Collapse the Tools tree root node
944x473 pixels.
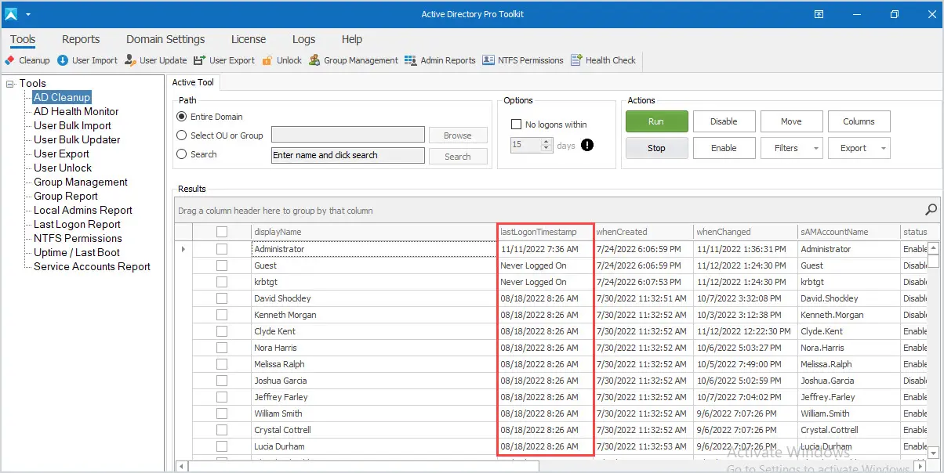click(x=11, y=83)
